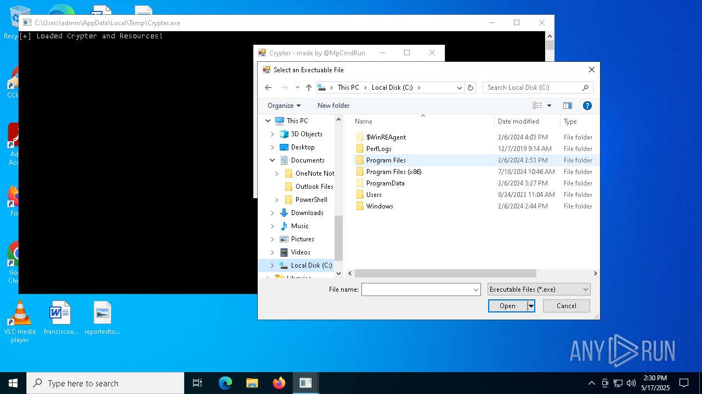
Task: Click the Open button
Action: coord(508,306)
